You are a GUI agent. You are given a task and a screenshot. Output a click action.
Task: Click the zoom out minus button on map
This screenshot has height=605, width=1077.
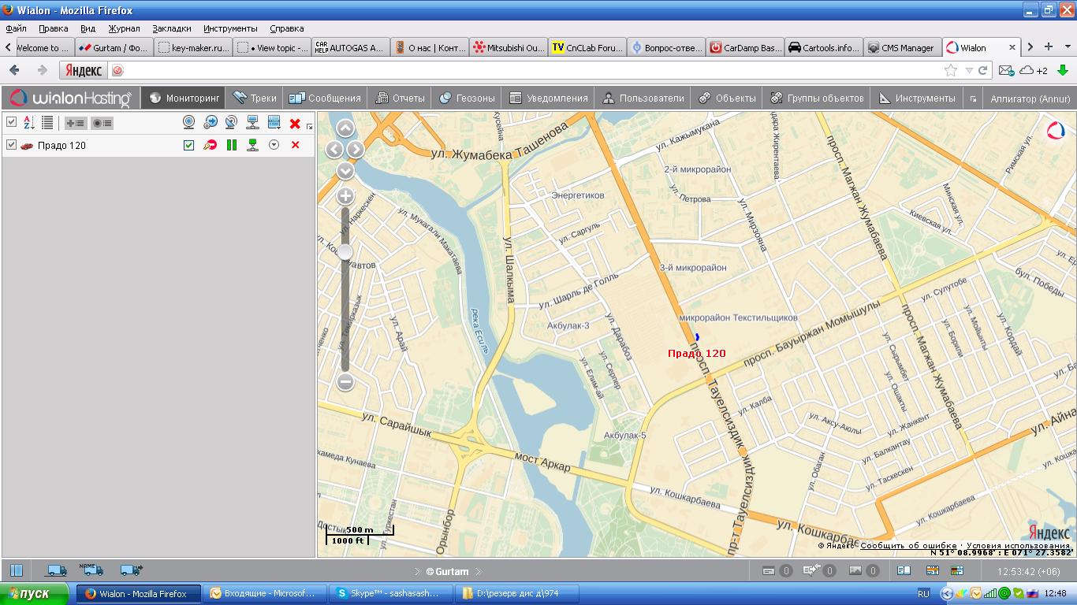345,382
